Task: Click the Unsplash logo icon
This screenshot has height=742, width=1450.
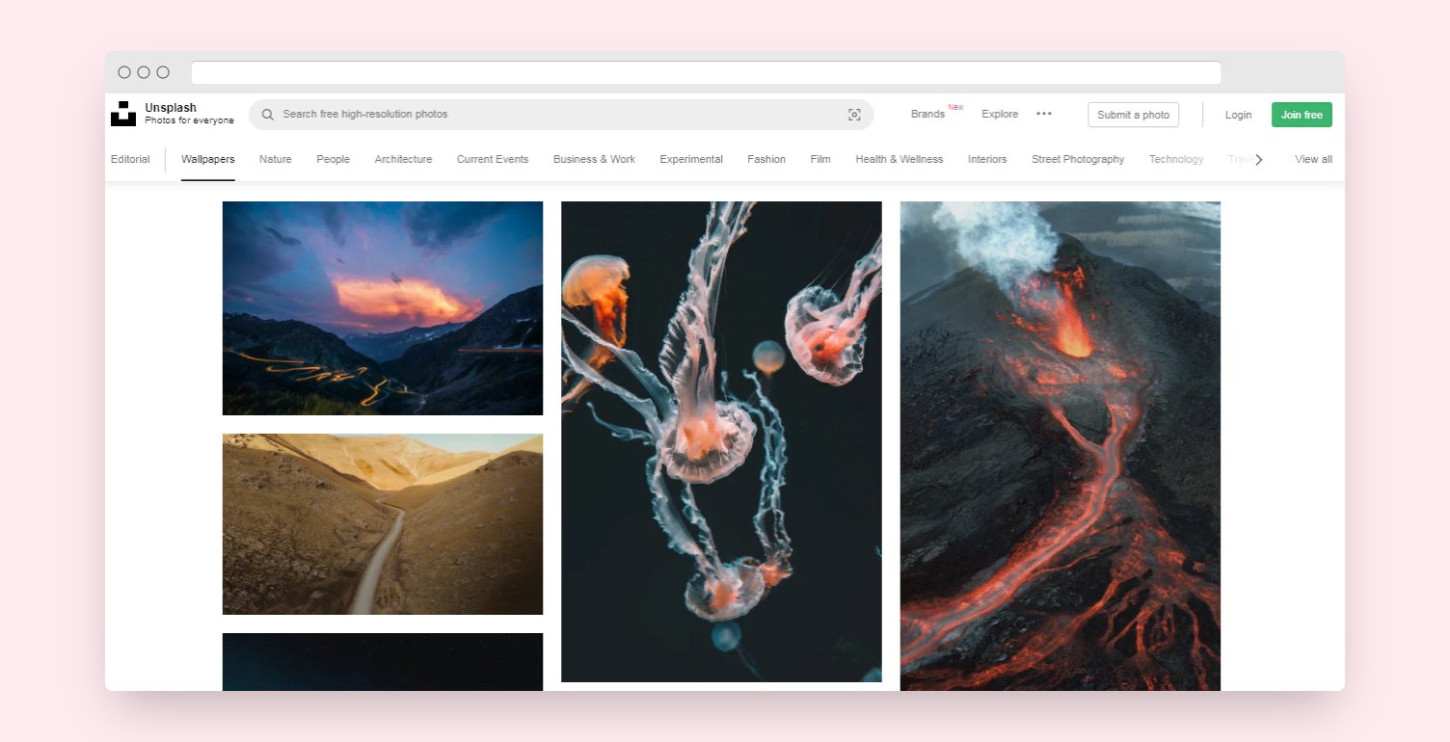Action: point(123,114)
